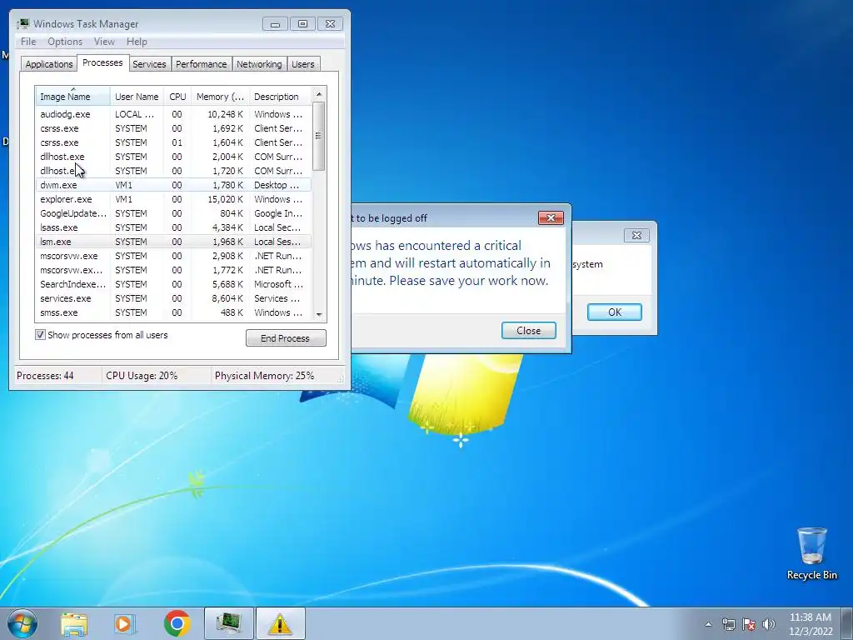Sort by the Memory column header
853x640 pixels.
(220, 97)
